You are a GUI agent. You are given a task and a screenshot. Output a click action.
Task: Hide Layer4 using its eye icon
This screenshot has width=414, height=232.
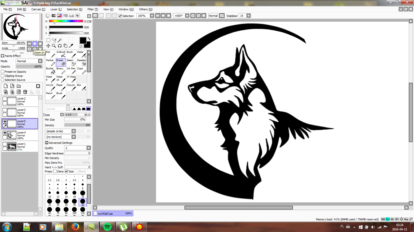tap(5, 133)
